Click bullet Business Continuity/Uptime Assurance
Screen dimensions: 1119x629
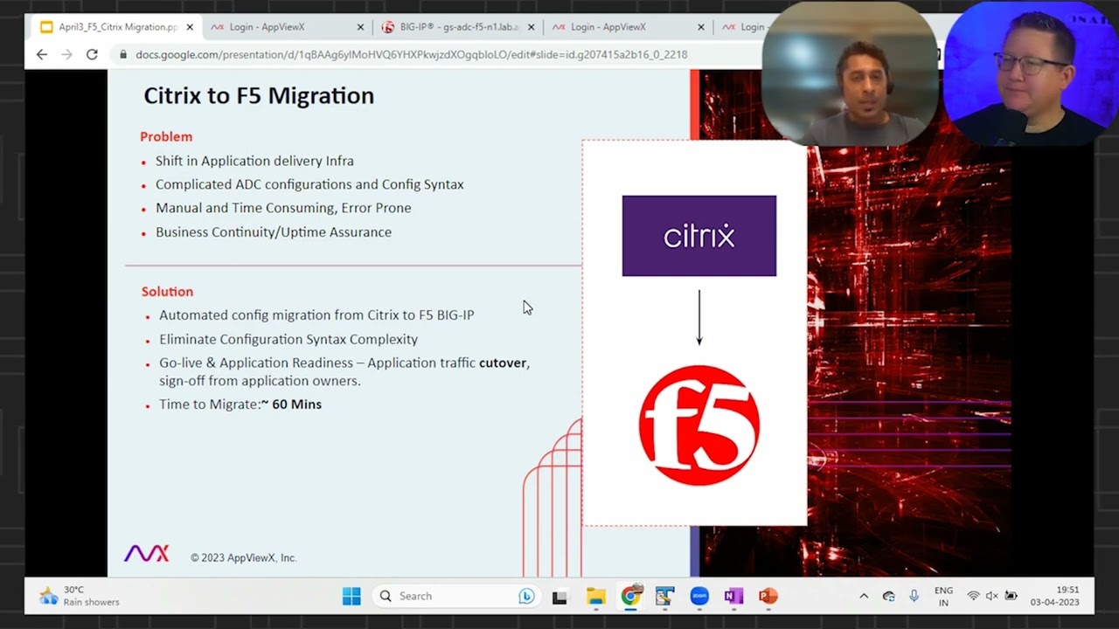(x=274, y=232)
